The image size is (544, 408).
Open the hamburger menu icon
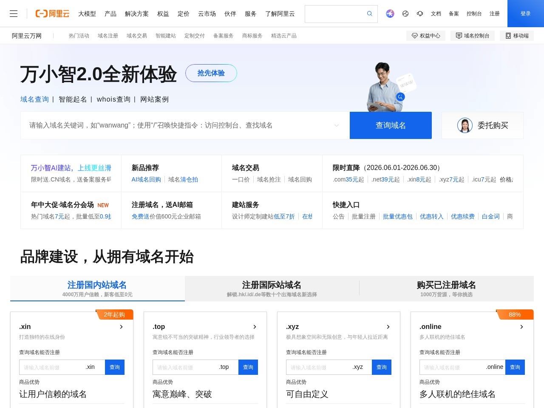tap(14, 14)
